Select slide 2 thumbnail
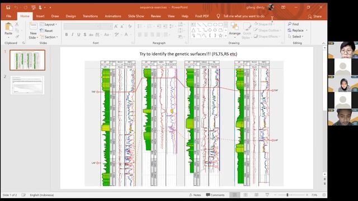The image size is (358, 201). tap(27, 85)
